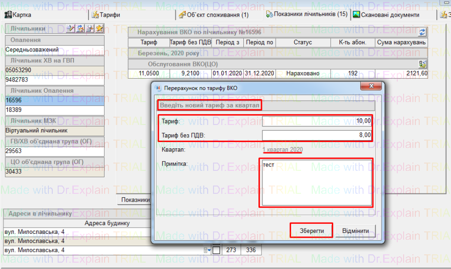Click the Карта tab icon
Viewport: 451px width, 269px height.
pyautogui.click(x=8, y=15)
